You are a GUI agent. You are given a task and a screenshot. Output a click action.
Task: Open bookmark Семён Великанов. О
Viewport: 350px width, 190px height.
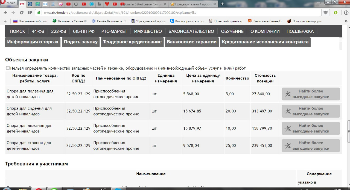(109, 21)
